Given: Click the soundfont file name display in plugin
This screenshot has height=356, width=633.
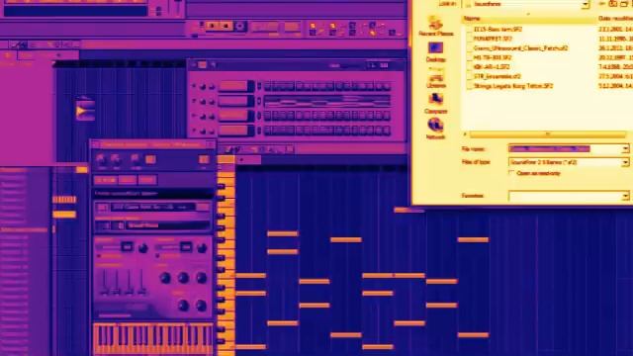Looking at the screenshot, I should [x=153, y=208].
